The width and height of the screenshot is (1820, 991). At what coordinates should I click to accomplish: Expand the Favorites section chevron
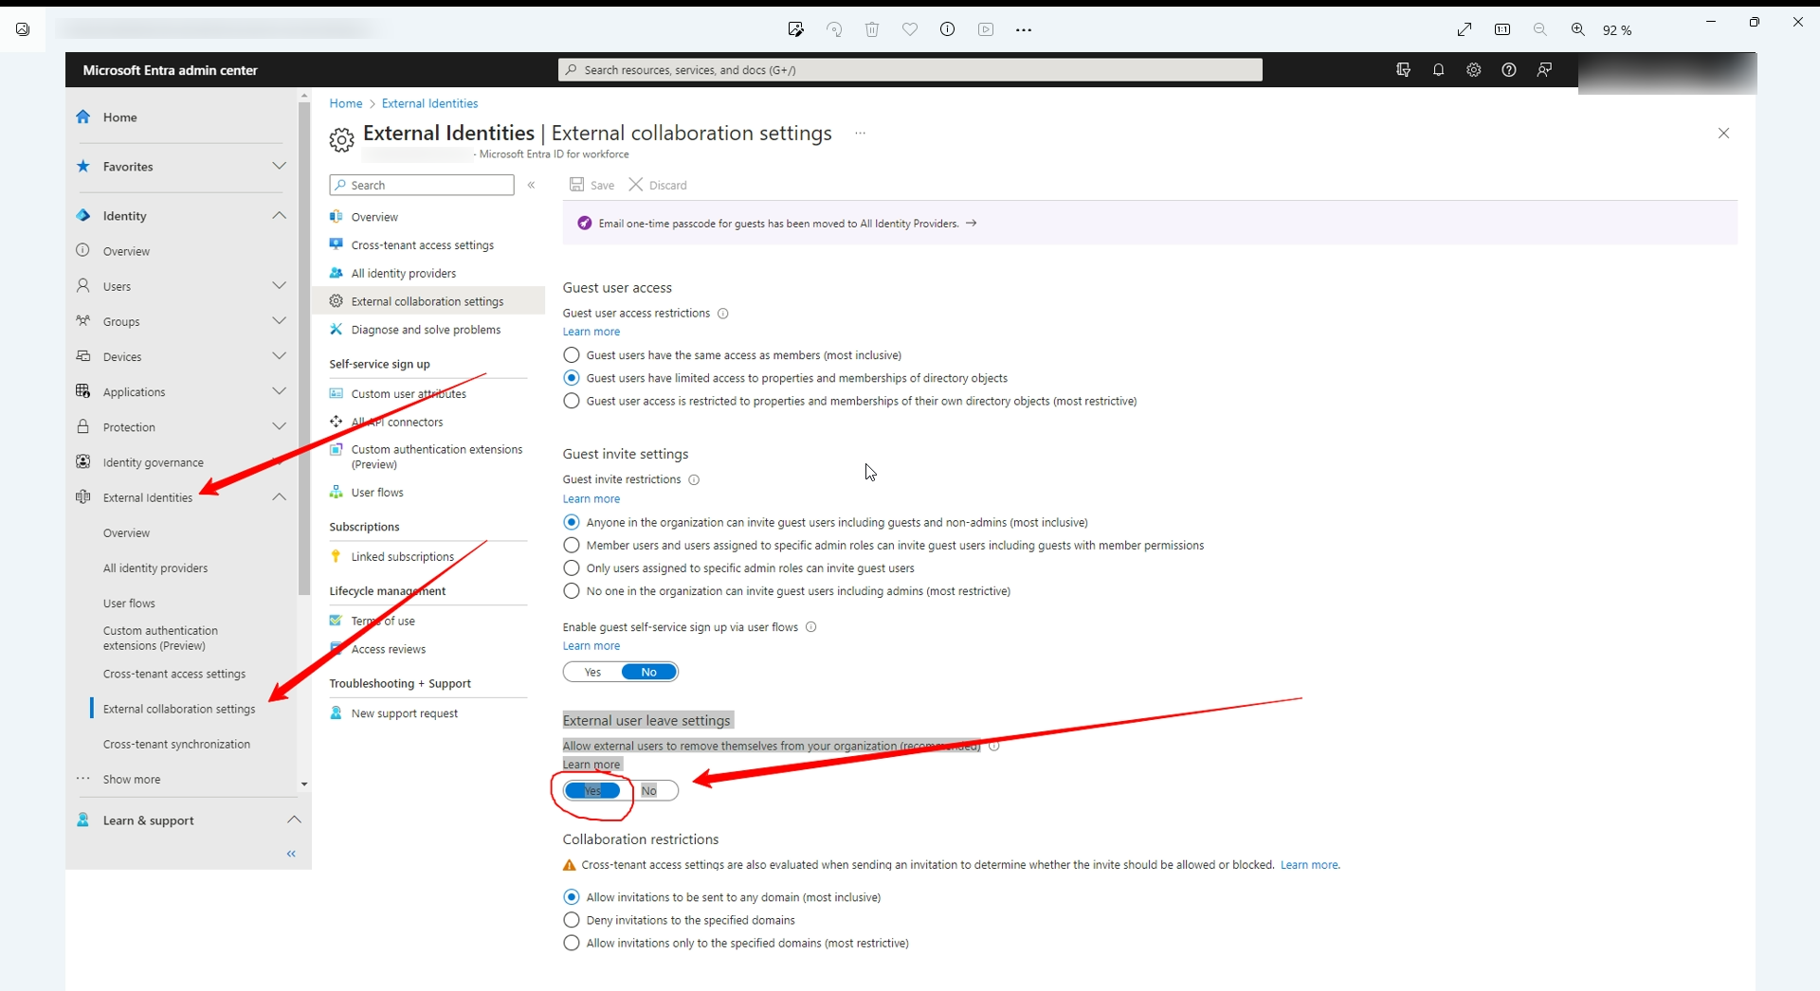click(x=279, y=166)
